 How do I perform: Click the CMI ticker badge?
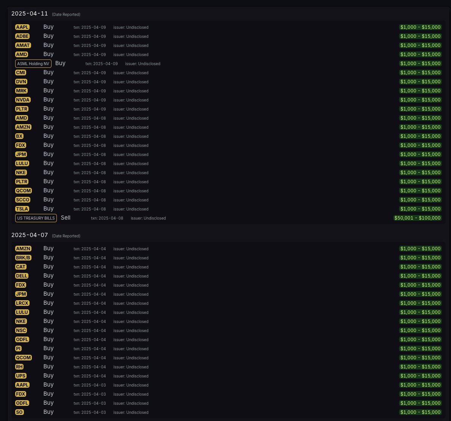point(21,73)
